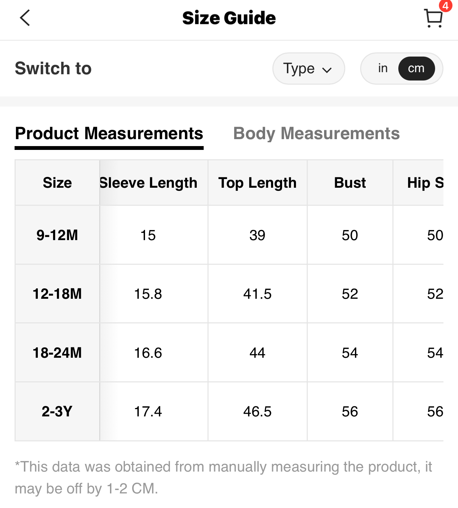Go back using the left arrow icon

tap(25, 18)
